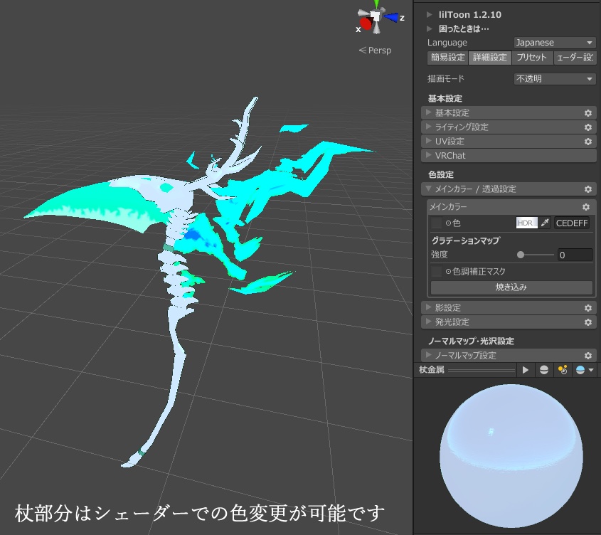The image size is (601, 535).
Task: Open the Language dropdown showing Japanese
Action: click(x=554, y=43)
